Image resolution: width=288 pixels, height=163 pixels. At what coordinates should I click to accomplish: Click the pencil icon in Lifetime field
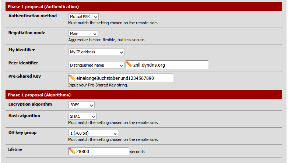tap(72, 151)
